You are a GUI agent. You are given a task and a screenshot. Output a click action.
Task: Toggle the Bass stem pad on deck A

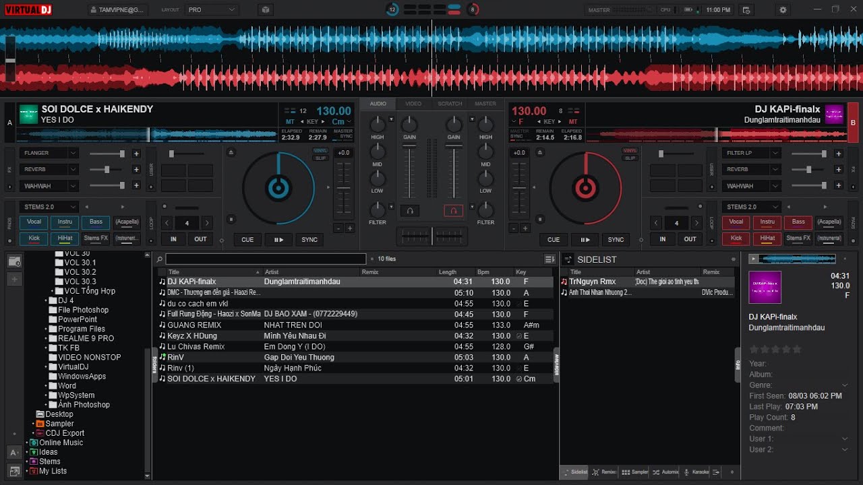click(x=96, y=222)
